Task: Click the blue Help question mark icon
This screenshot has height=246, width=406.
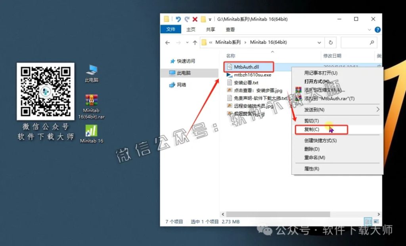Action: pyautogui.click(x=377, y=29)
